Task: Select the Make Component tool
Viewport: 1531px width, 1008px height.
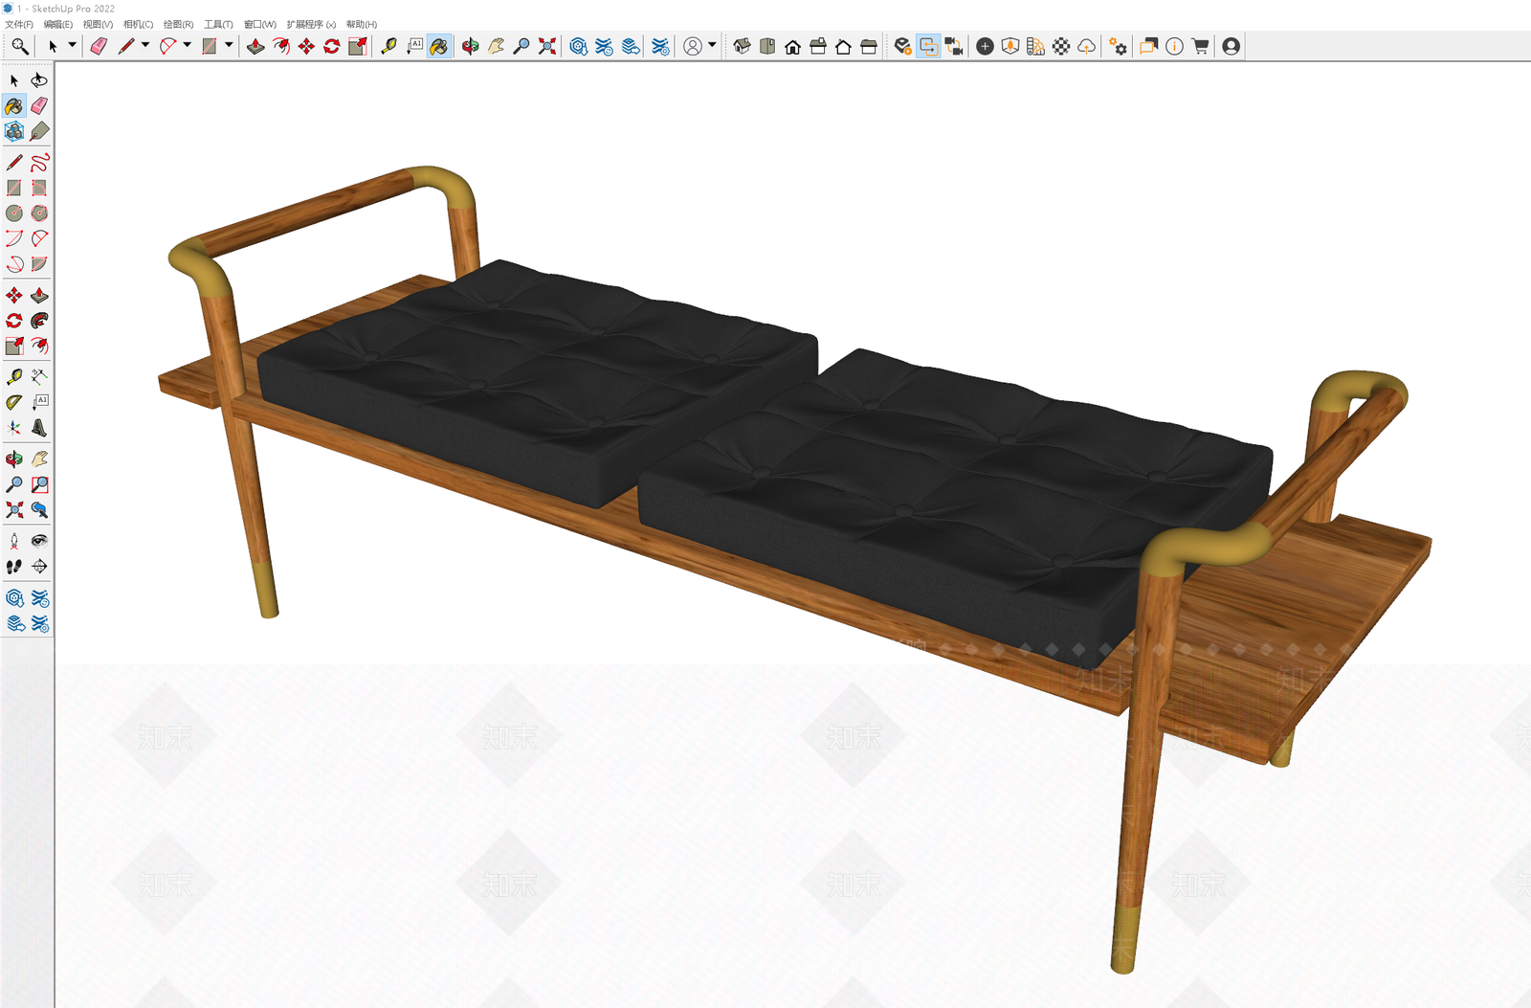Action: 14,131
